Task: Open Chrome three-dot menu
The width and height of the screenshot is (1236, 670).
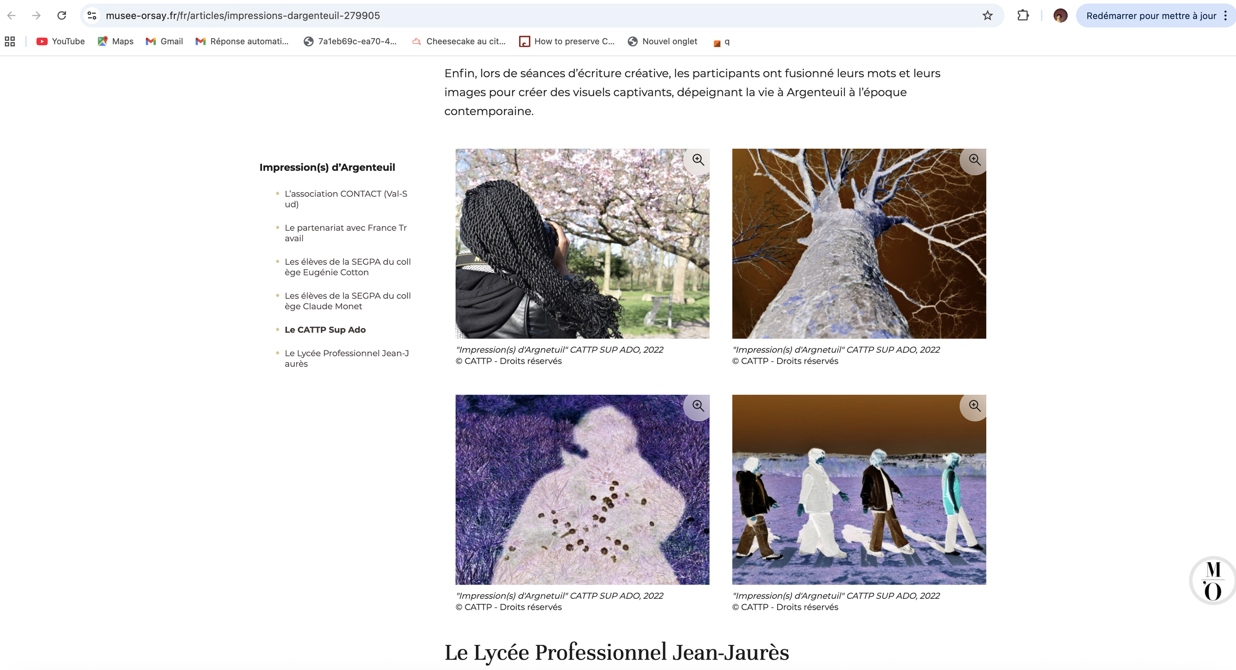Action: click(x=1225, y=16)
